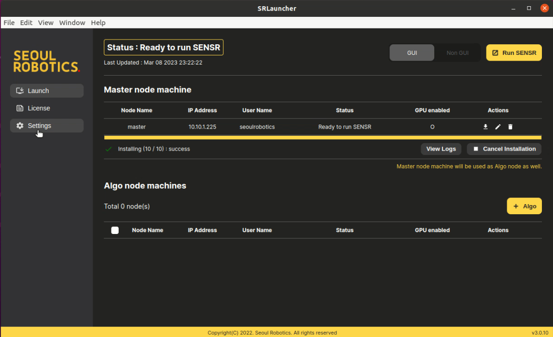Click the green installation success checkmark
Viewport: 553px width, 337px height.
pyautogui.click(x=109, y=149)
